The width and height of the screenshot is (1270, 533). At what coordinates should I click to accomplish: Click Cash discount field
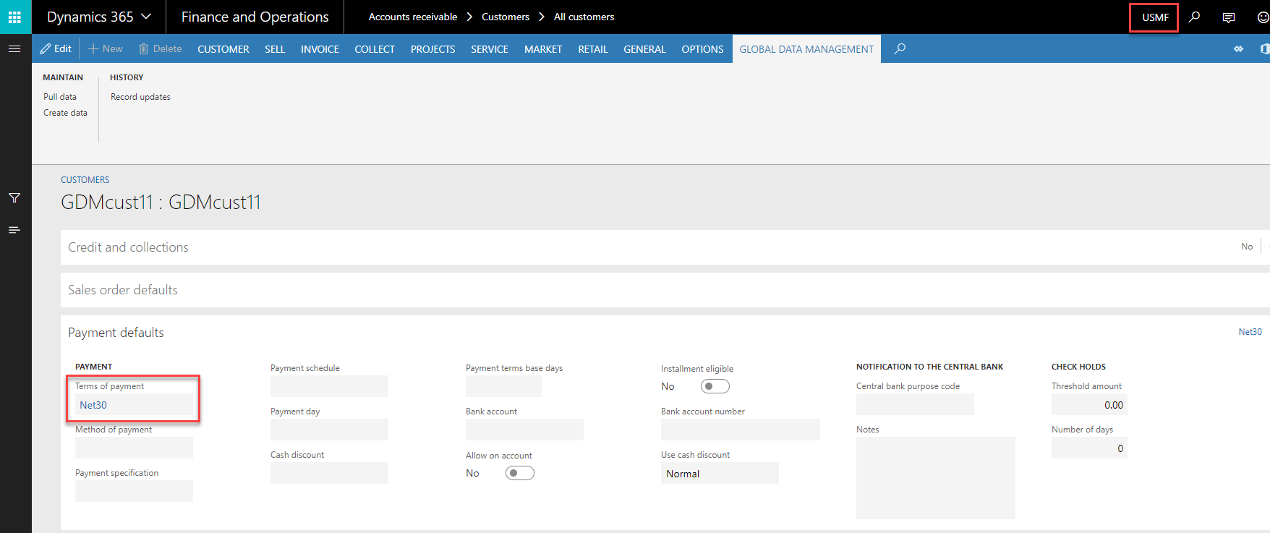coord(329,473)
